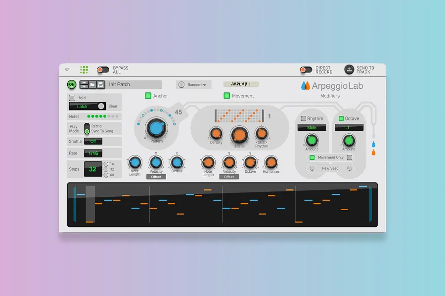Check the Hold checkbox
Screen dimensions: 445x296
(72, 98)
